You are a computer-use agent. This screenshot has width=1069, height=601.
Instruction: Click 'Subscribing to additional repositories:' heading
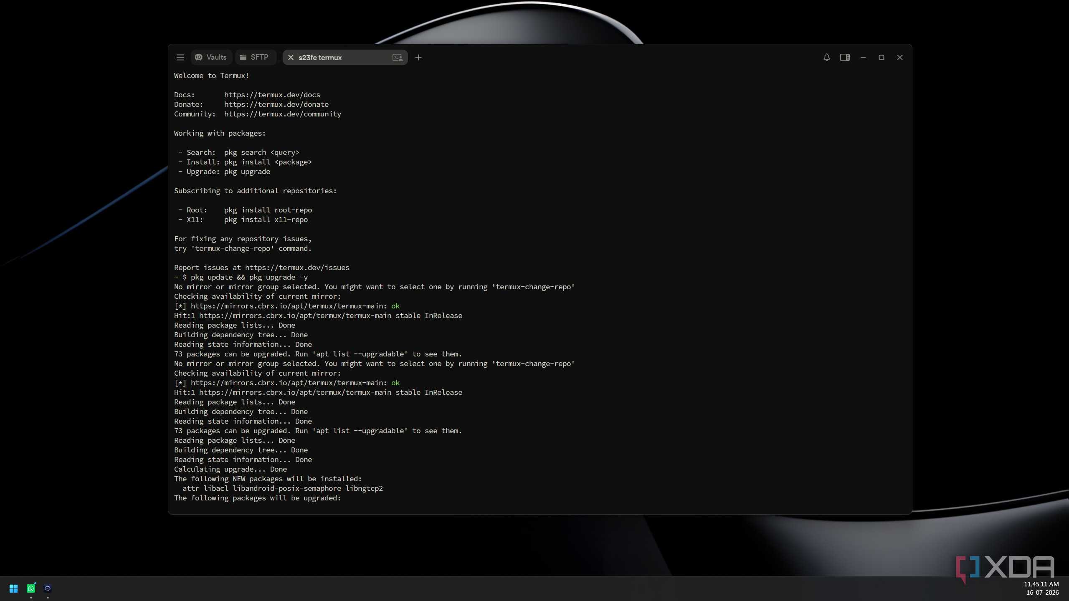point(256,191)
